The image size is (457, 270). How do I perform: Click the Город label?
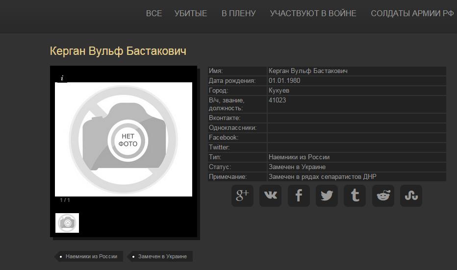(x=218, y=91)
